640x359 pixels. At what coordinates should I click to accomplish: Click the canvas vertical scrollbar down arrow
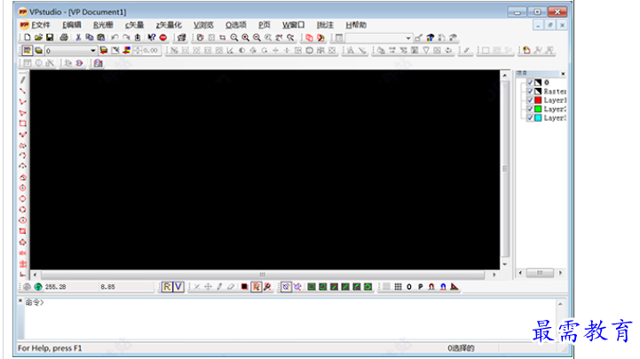(x=505, y=264)
